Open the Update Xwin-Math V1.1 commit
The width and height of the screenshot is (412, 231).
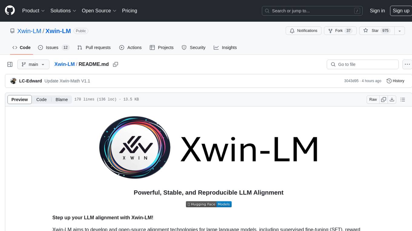tap(67, 81)
